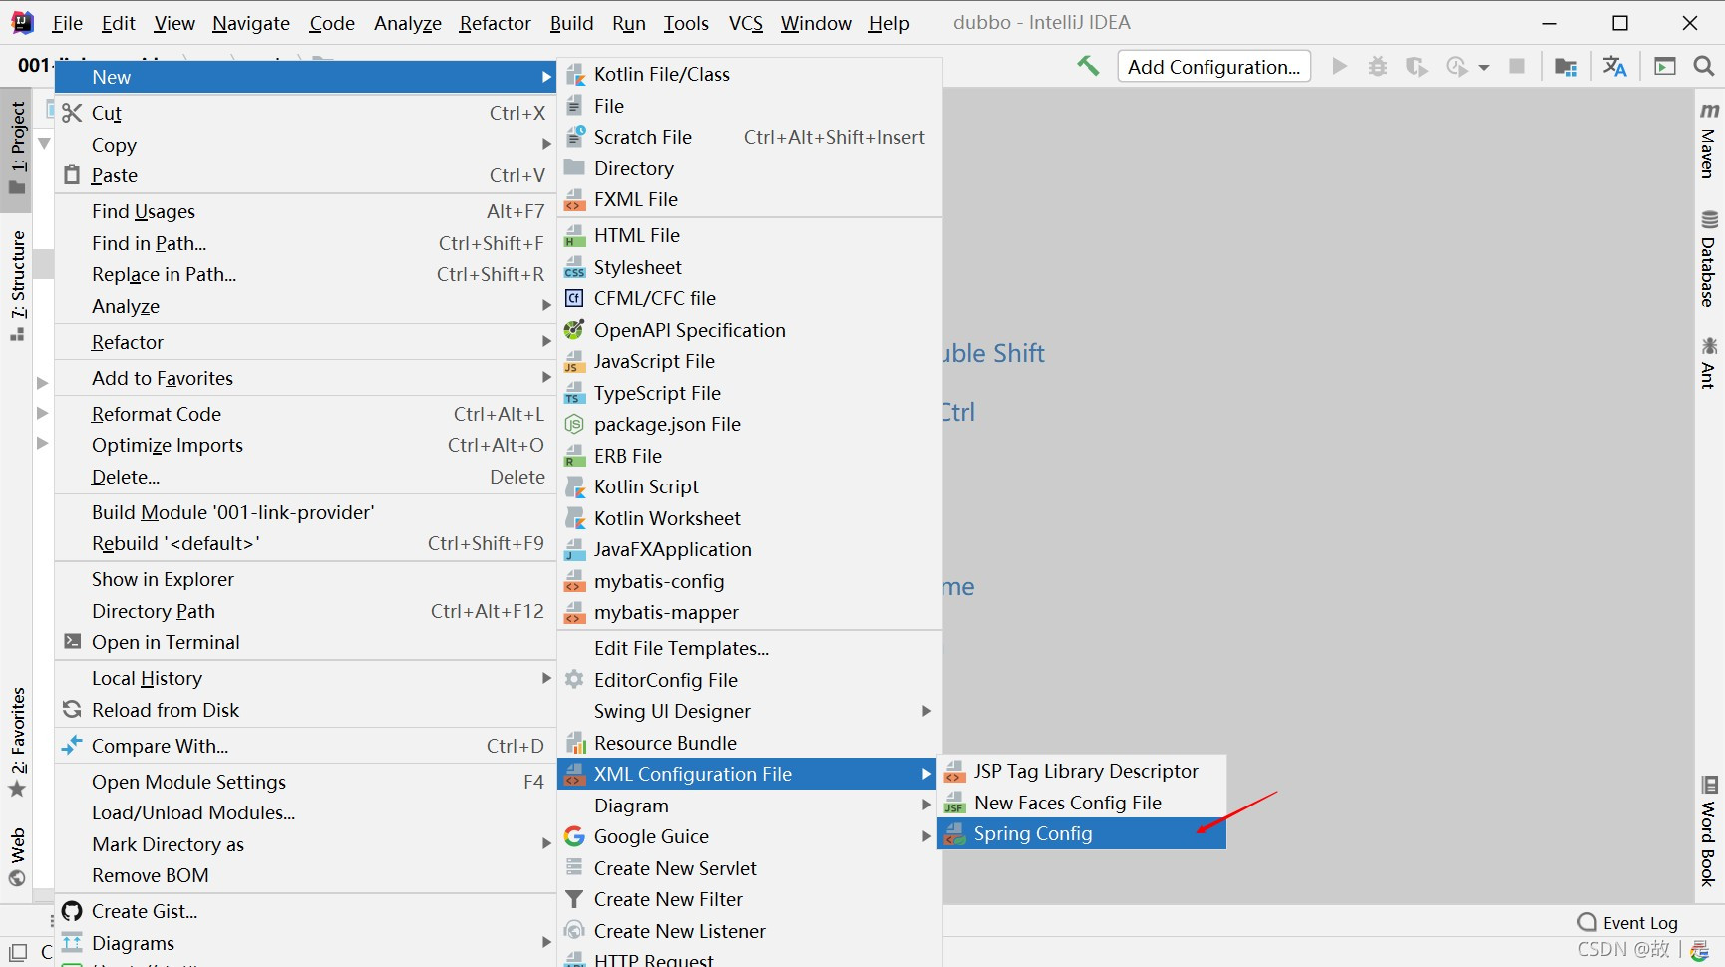The image size is (1725, 967).
Task: Expand Google Guice submenu
Action: tap(750, 836)
